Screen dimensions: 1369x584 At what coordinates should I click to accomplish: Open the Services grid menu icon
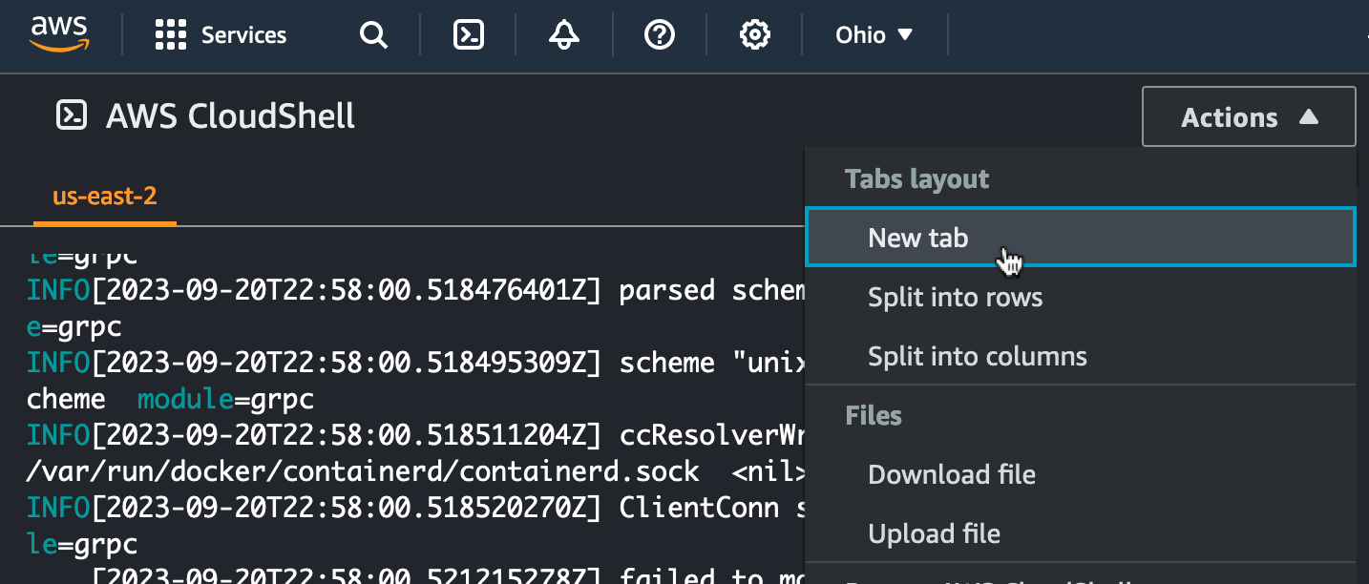pyautogui.click(x=170, y=35)
